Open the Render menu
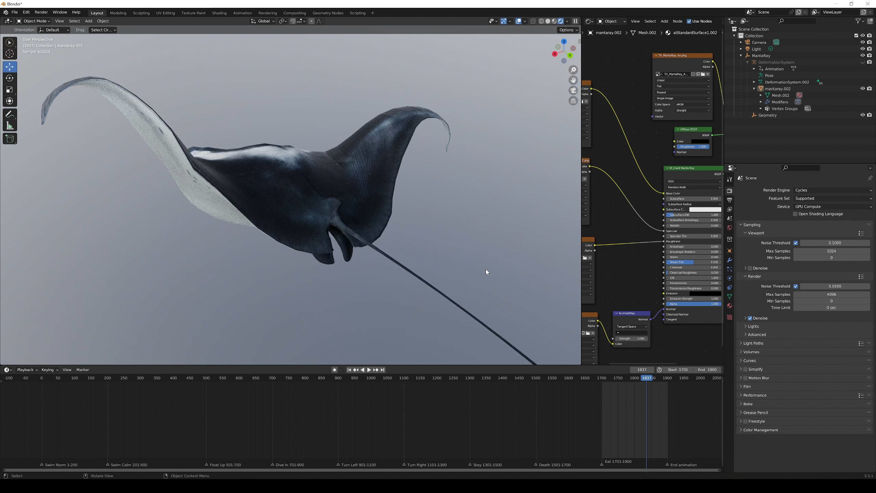876x493 pixels. click(41, 12)
